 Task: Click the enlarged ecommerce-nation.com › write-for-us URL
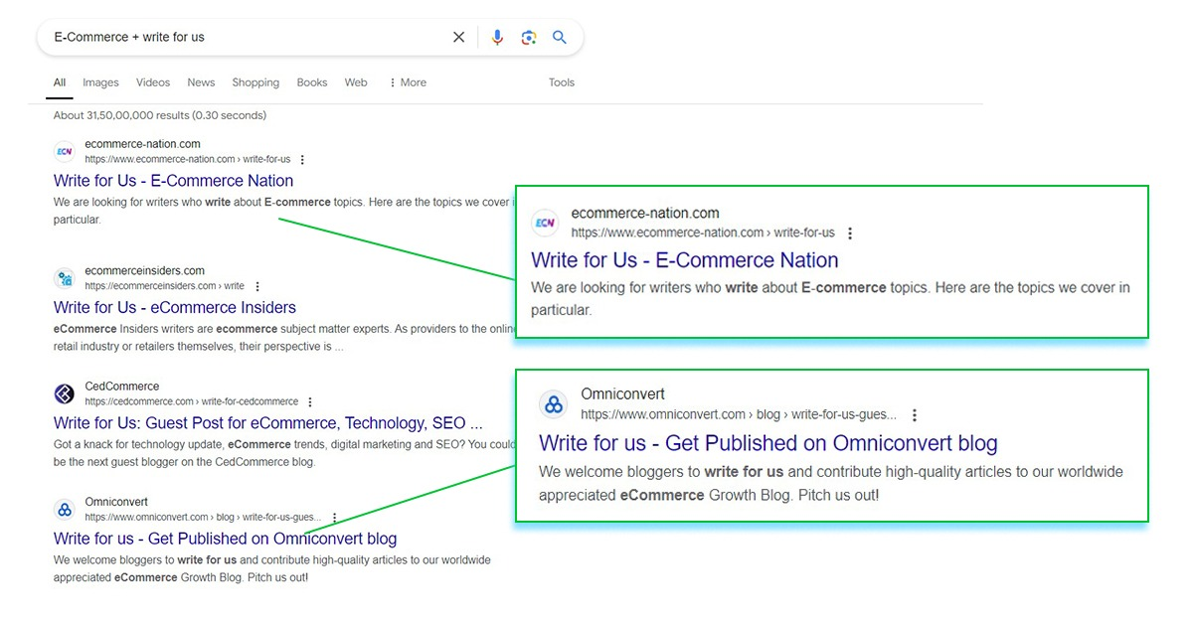703,234
